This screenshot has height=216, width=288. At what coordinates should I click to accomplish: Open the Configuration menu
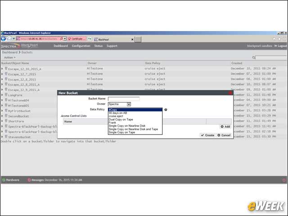pos(81,46)
